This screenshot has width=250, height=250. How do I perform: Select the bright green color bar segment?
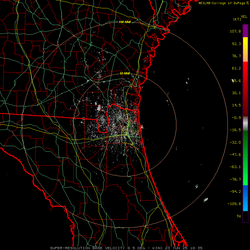point(245,158)
